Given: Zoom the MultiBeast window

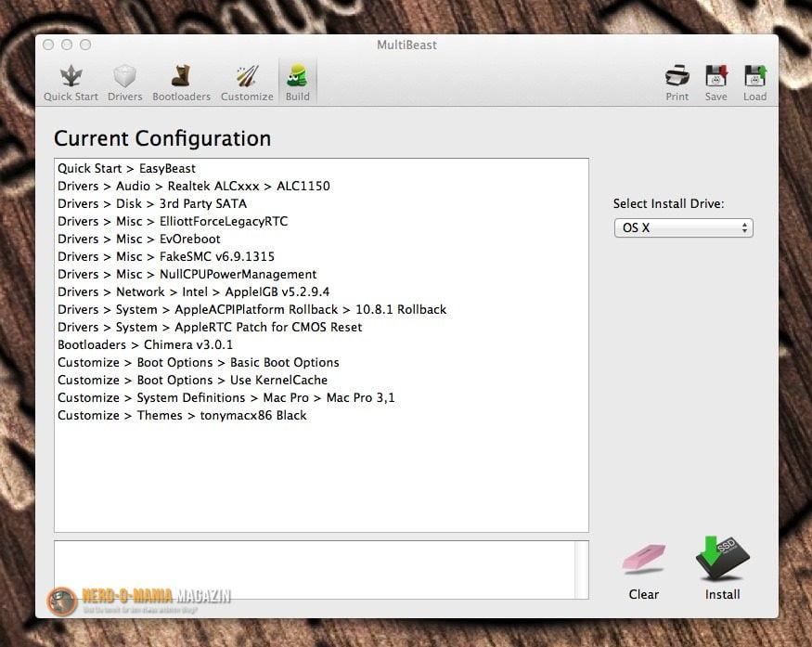Looking at the screenshot, I should [85, 45].
